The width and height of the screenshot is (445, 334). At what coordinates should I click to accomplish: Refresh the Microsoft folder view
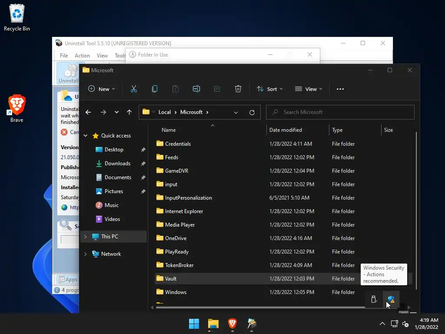click(252, 113)
